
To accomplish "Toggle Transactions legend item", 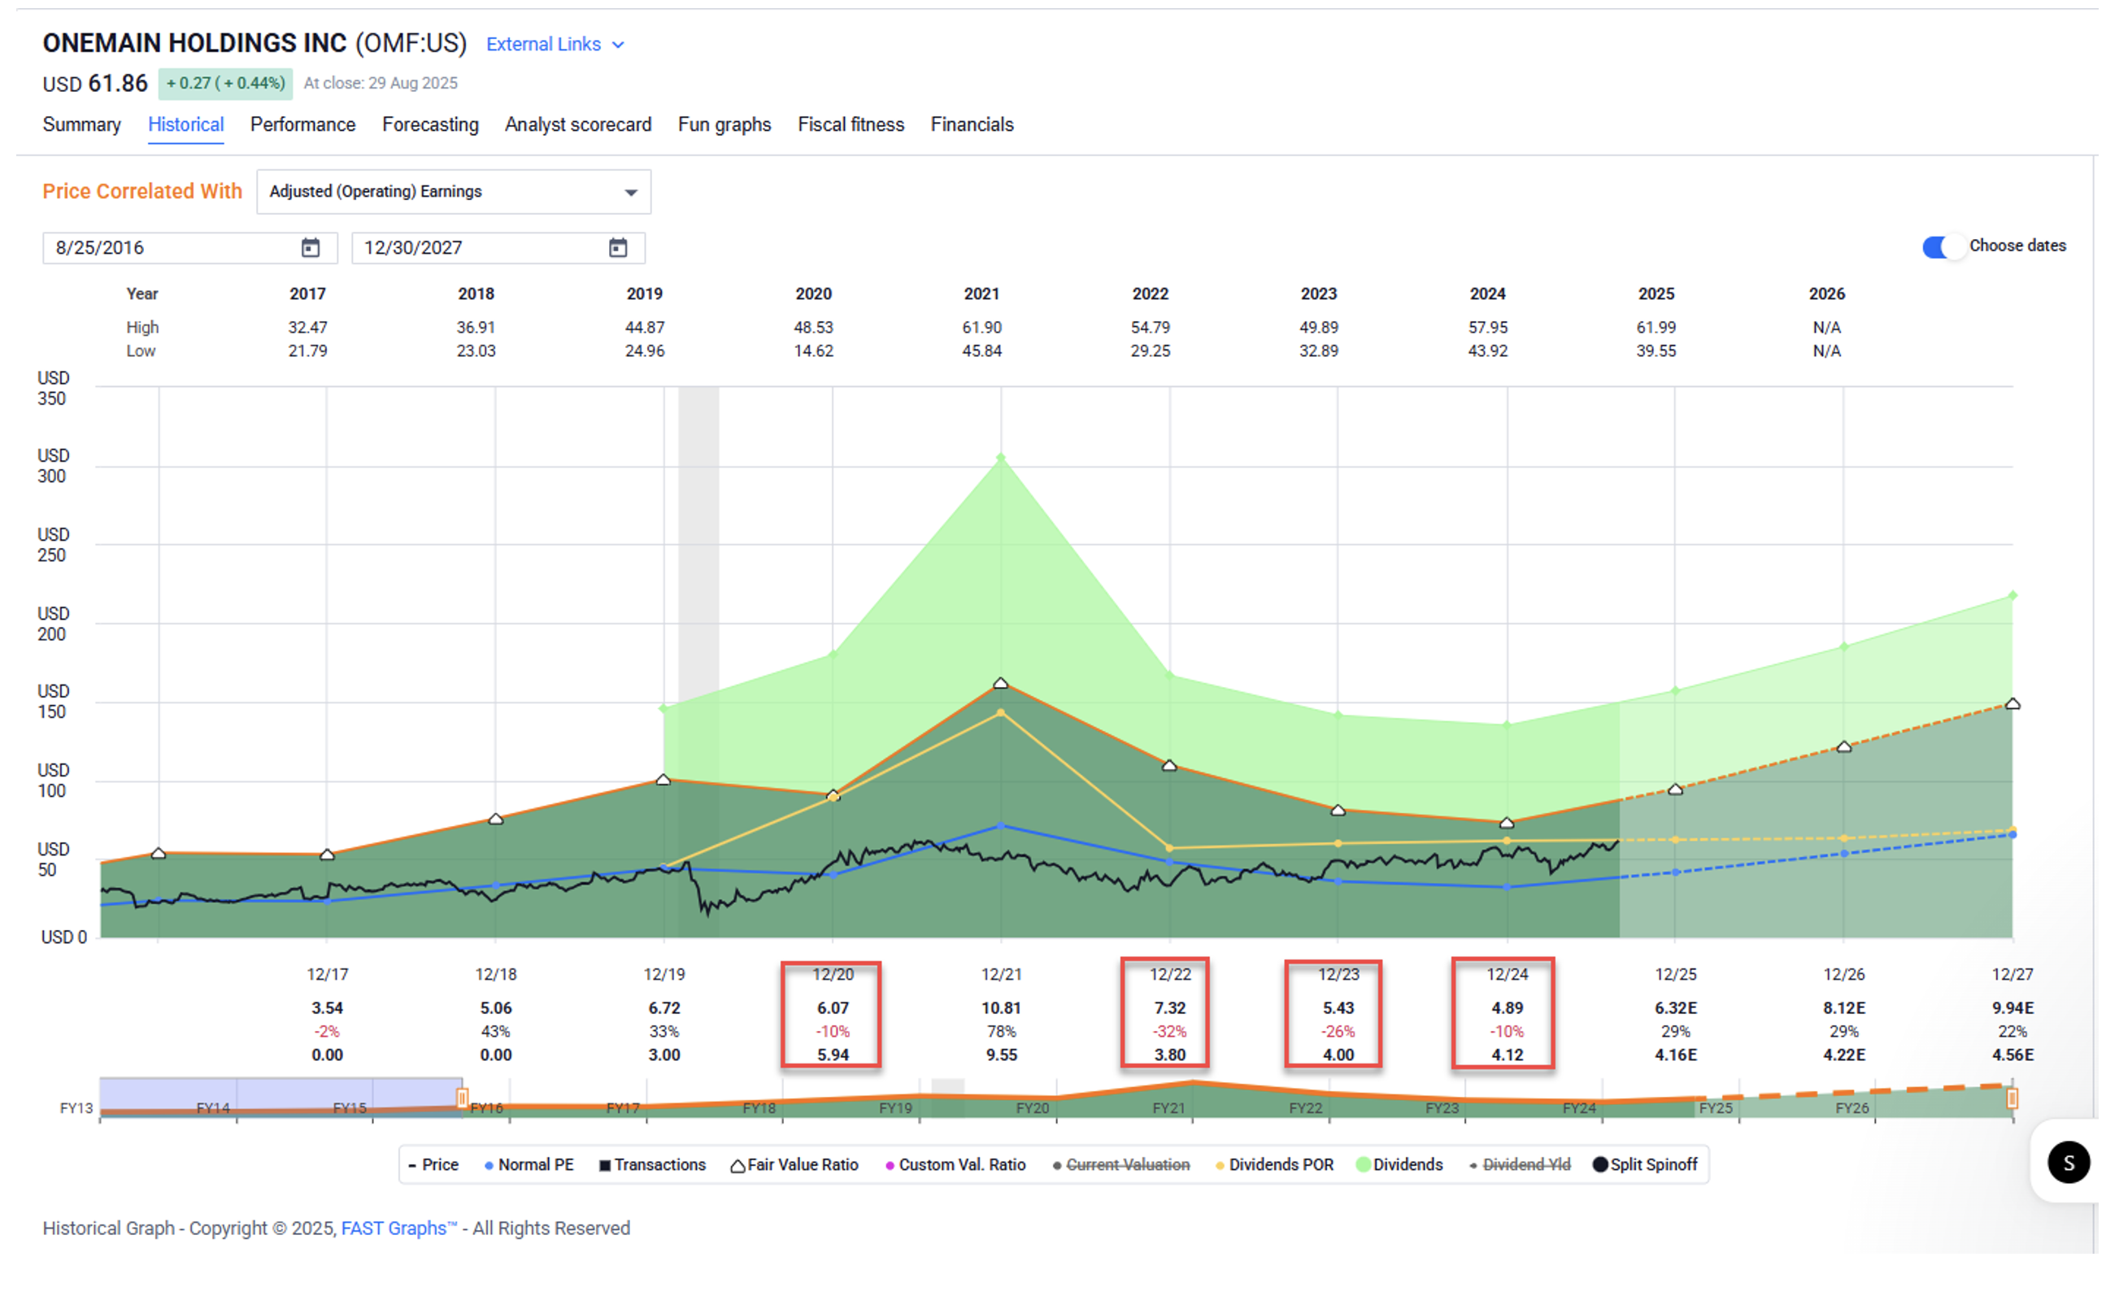I will point(652,1164).
